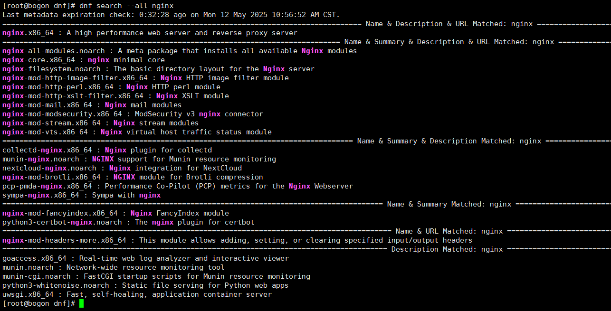Select the nginx-all-modules.noarch line
The width and height of the screenshot is (611, 311).
(180, 51)
